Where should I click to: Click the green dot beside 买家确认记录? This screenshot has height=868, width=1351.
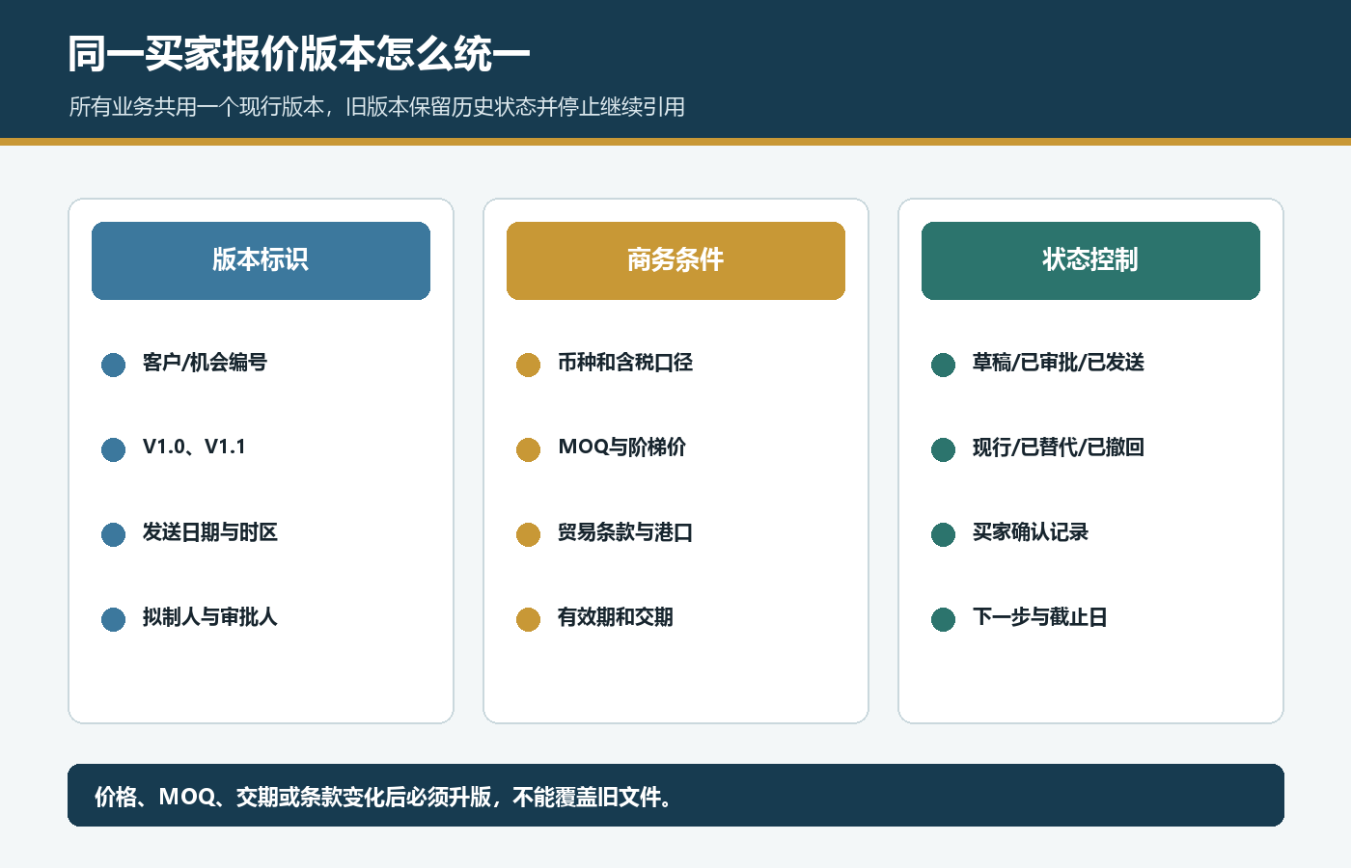click(943, 534)
